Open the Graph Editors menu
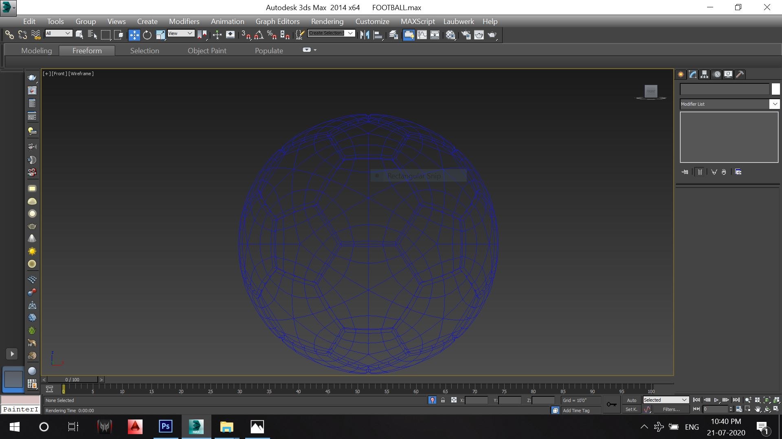 (x=277, y=22)
